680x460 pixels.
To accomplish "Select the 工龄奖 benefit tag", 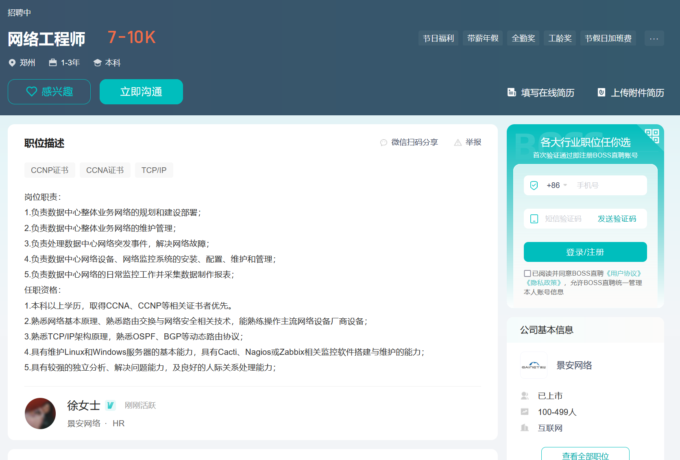I will pos(560,39).
